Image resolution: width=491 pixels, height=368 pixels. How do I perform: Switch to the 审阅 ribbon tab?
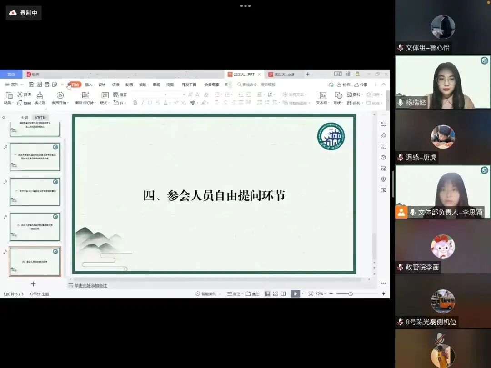[156, 85]
